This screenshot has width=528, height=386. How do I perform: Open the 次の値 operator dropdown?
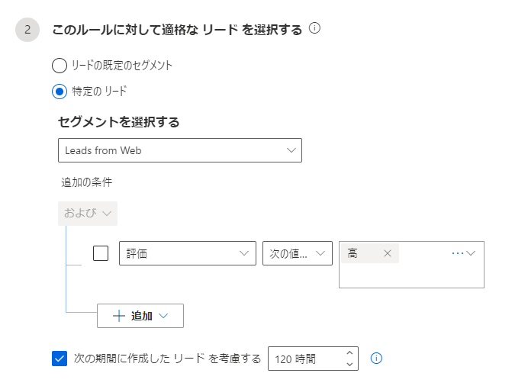(297, 253)
